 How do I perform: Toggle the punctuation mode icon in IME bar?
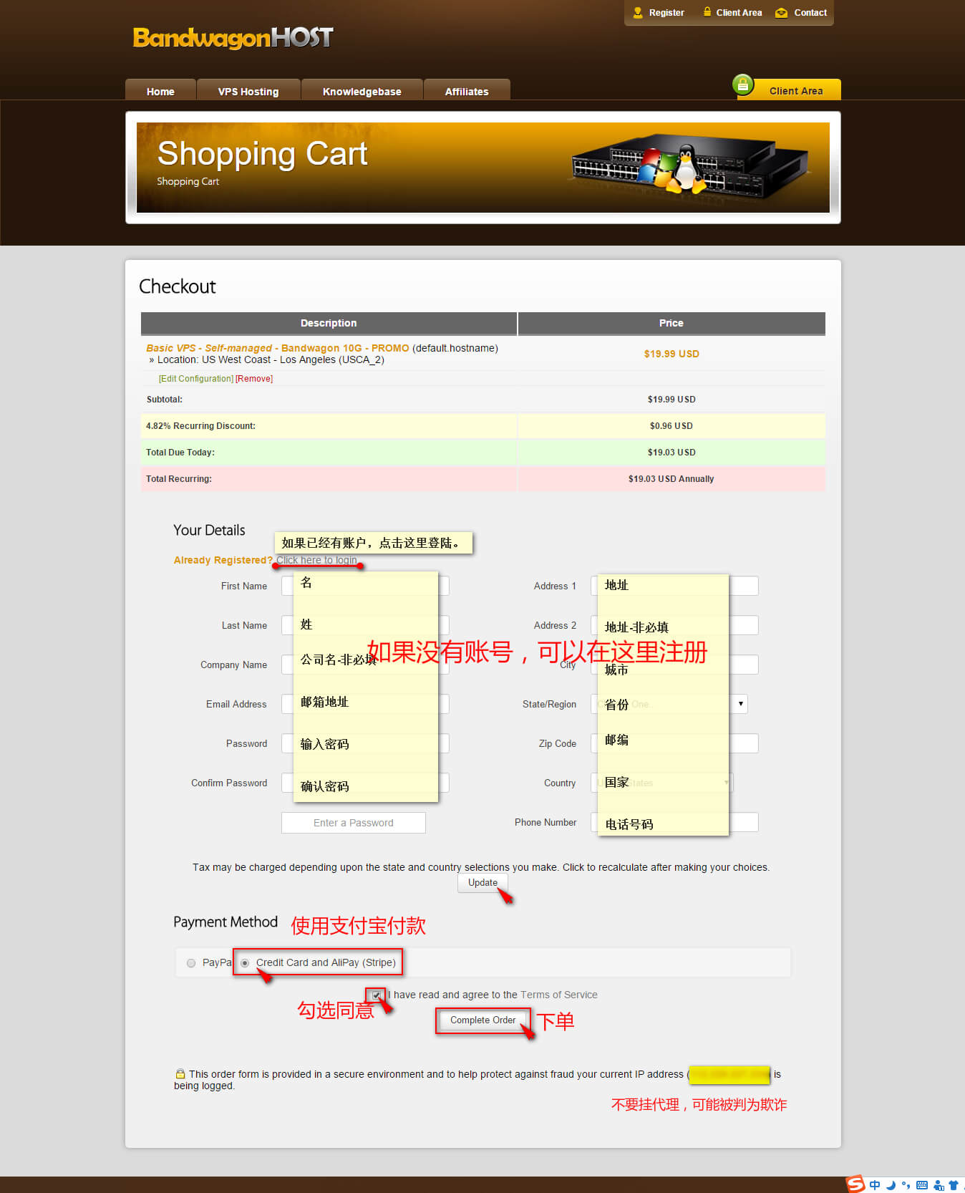click(906, 1185)
